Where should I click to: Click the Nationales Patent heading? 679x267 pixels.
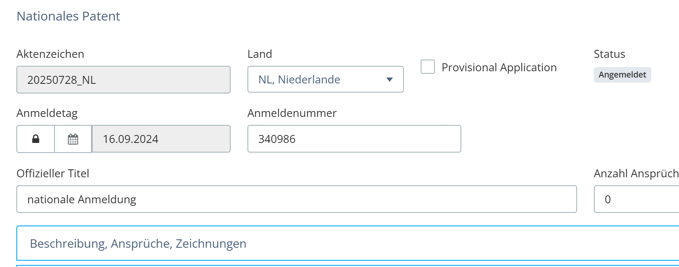(68, 16)
